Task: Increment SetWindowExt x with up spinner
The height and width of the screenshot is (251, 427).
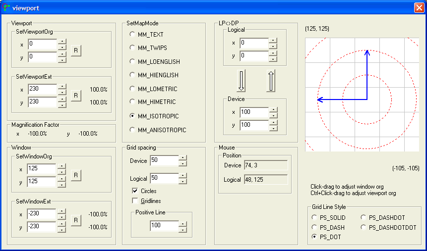Action: [62, 211]
